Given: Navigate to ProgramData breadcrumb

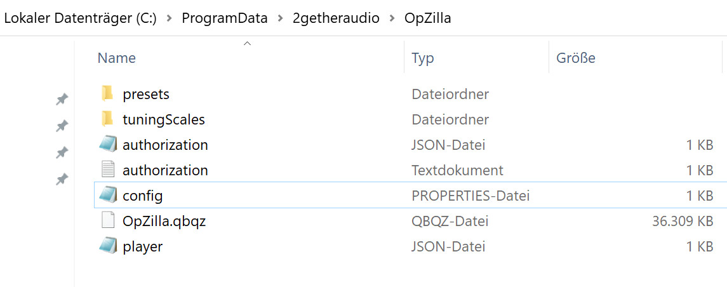Looking at the screenshot, I should coord(224,18).
